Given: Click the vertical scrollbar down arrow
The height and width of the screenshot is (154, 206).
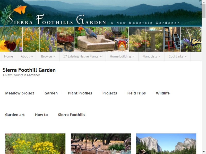Looking at the screenshot, I should [x=204, y=152].
